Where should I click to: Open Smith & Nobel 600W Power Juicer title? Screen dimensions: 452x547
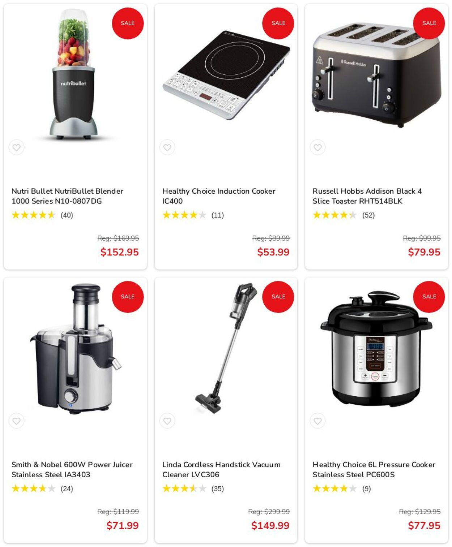point(72,469)
